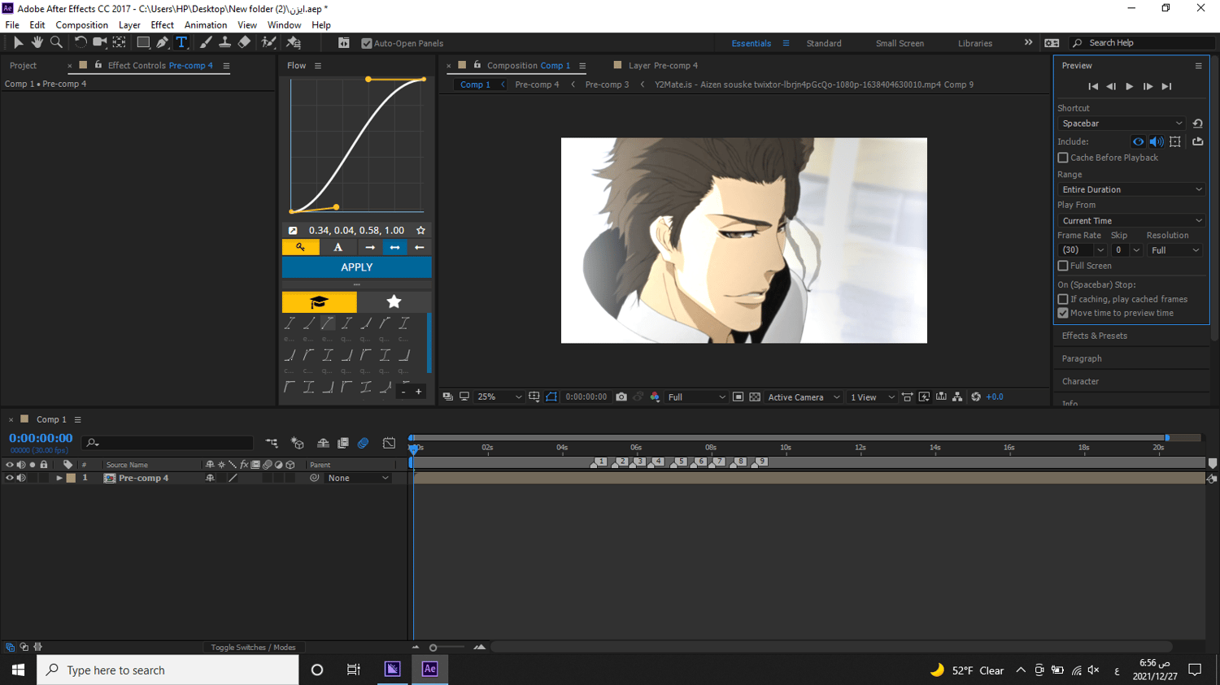The height and width of the screenshot is (685, 1220).
Task: Hide the Pre-comp 4 layer video
Action: [10, 479]
